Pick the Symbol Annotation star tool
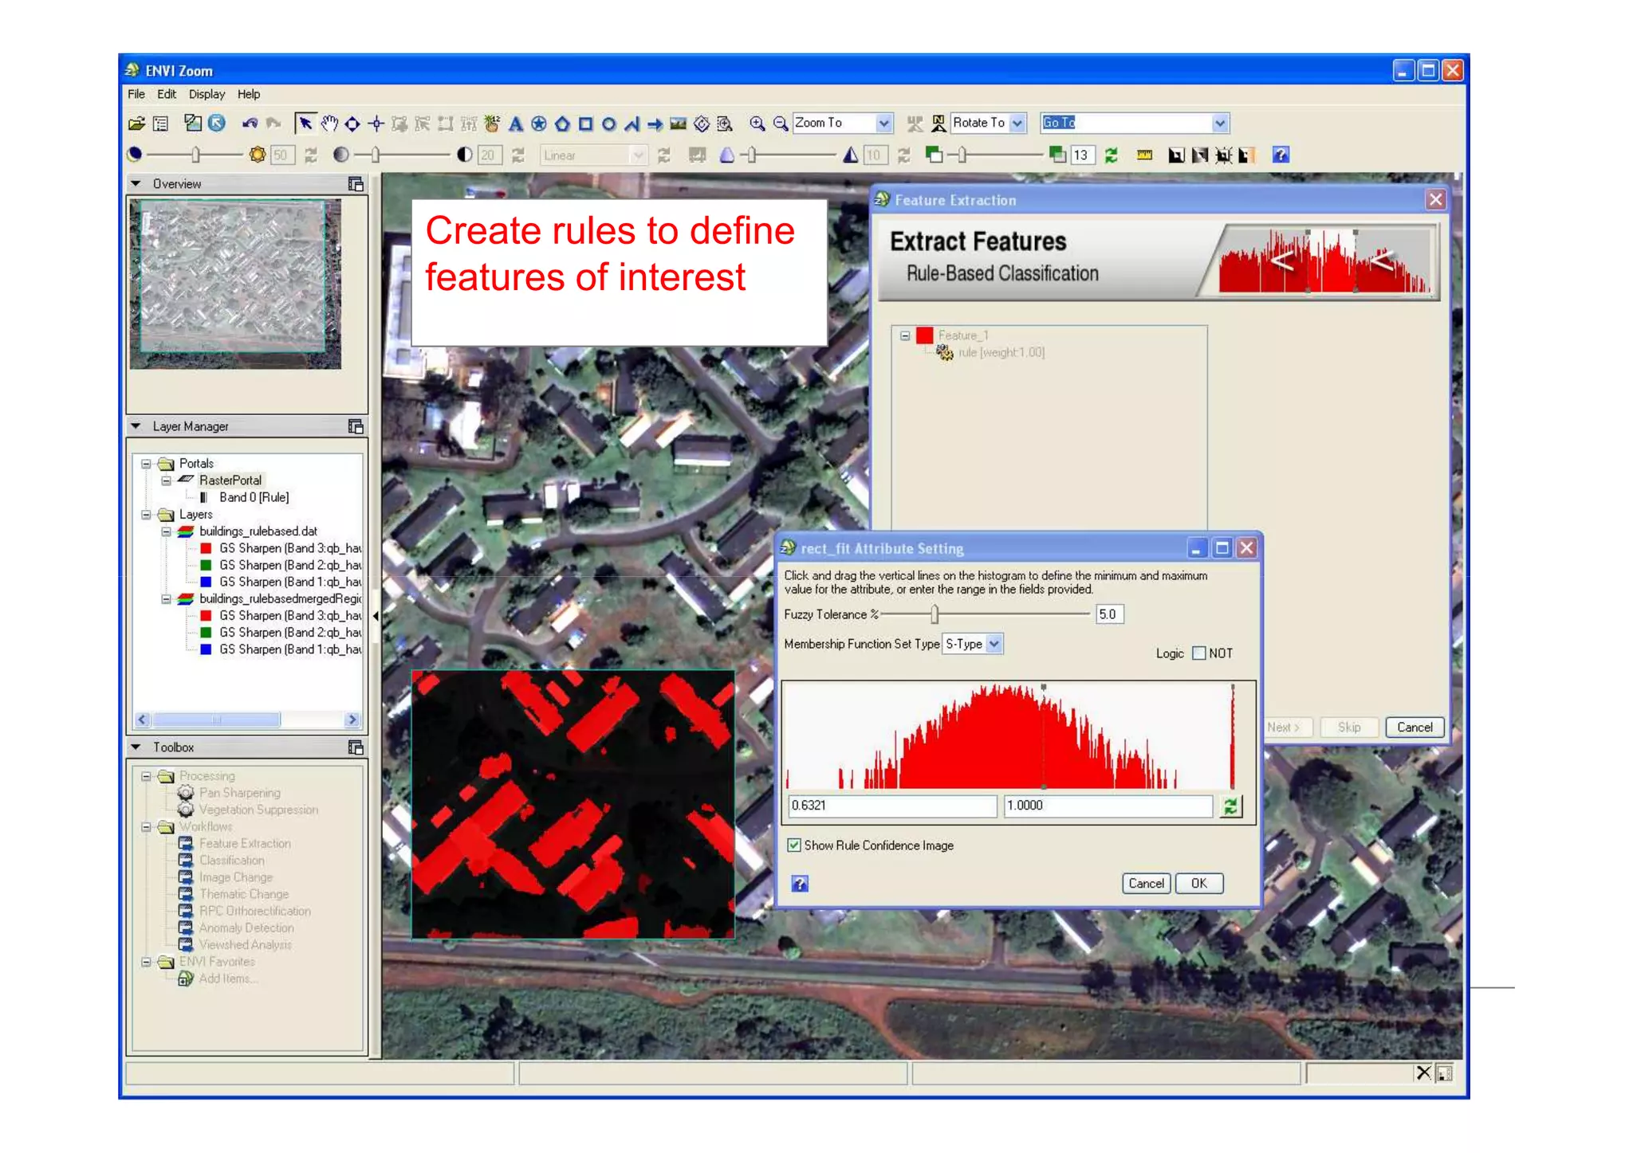This screenshot has height=1153, width=1633. coord(539,124)
